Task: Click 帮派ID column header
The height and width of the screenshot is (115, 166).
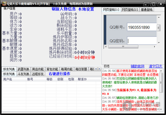Action: 86,79
